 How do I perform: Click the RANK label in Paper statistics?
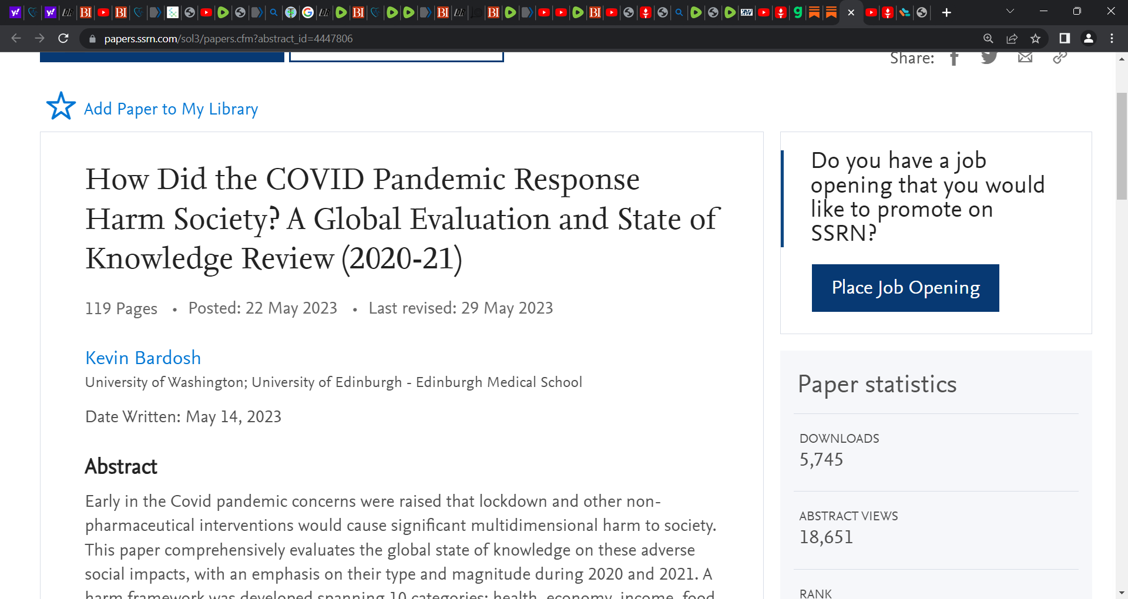pos(815,594)
